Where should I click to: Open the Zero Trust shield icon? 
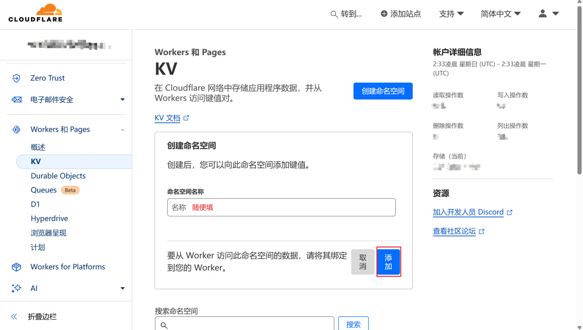[x=16, y=78]
